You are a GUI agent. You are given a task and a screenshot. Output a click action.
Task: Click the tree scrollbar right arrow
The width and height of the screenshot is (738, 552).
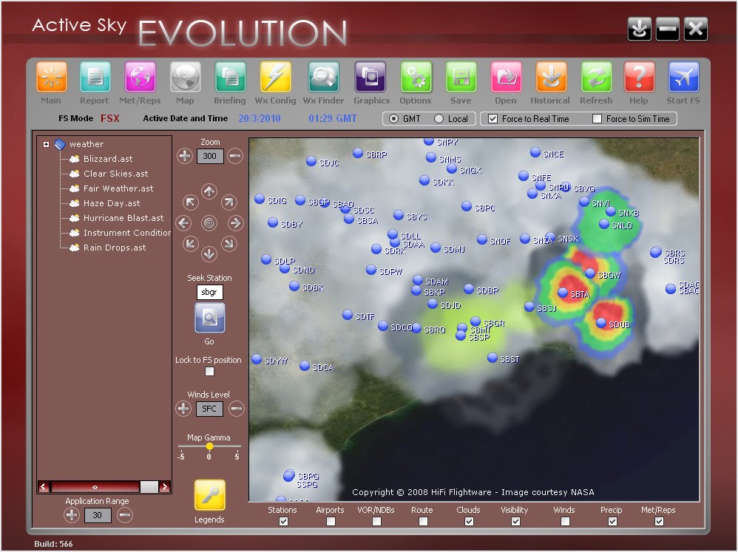(x=165, y=487)
